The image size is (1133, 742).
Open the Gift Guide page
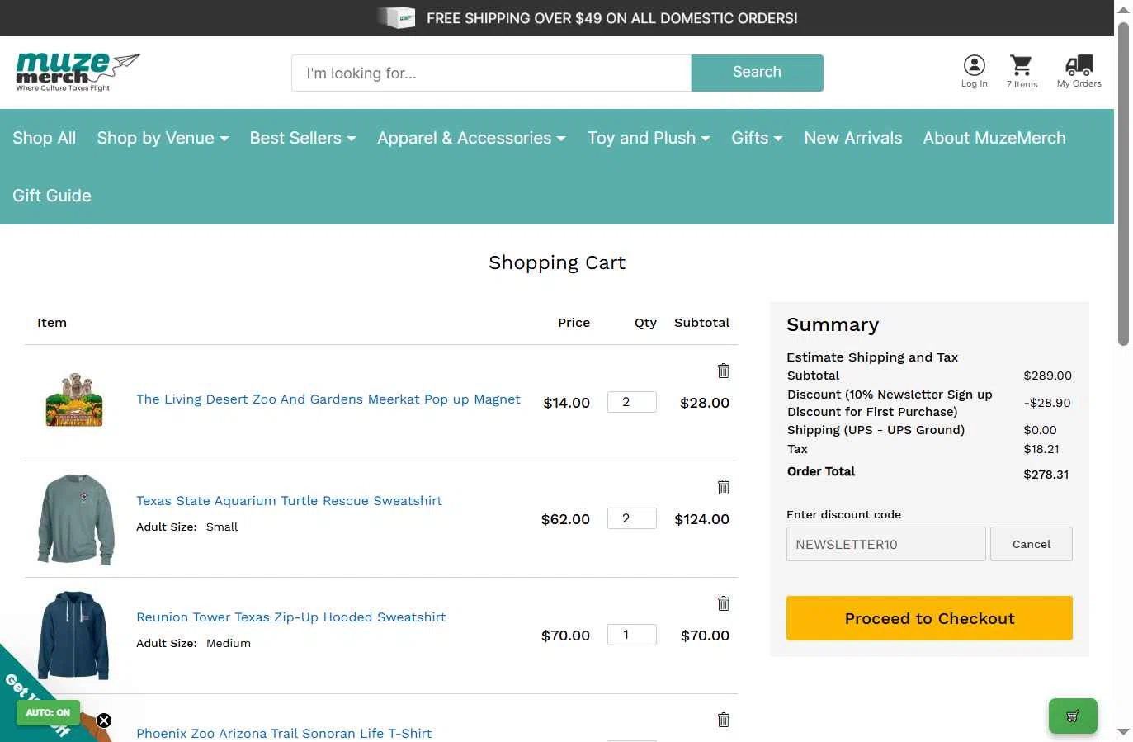coord(52,196)
